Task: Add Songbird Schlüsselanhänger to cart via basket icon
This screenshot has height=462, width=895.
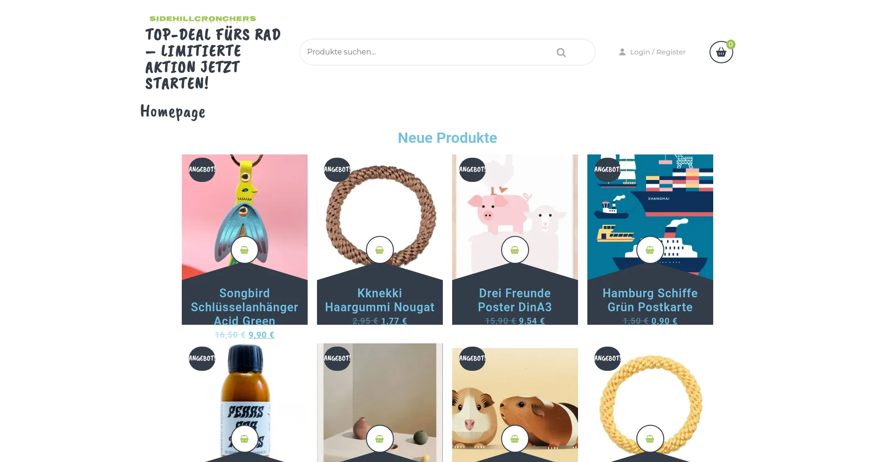Action: coord(244,250)
